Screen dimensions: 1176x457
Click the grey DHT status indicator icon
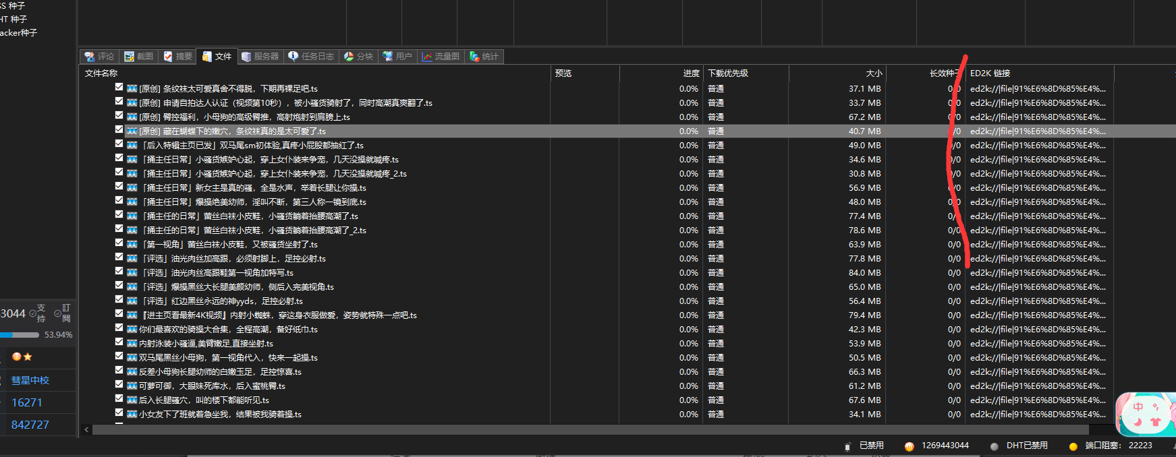995,446
